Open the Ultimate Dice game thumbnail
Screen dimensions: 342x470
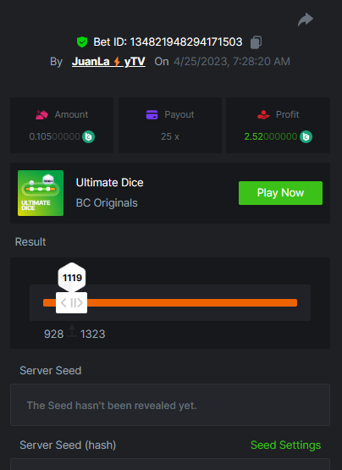coord(41,193)
